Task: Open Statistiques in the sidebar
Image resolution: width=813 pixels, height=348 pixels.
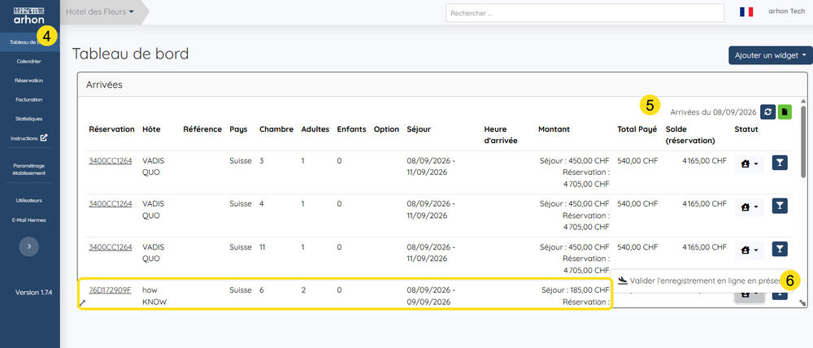Action: coord(29,119)
